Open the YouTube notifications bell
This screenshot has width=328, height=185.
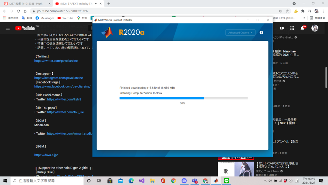click(x=302, y=28)
